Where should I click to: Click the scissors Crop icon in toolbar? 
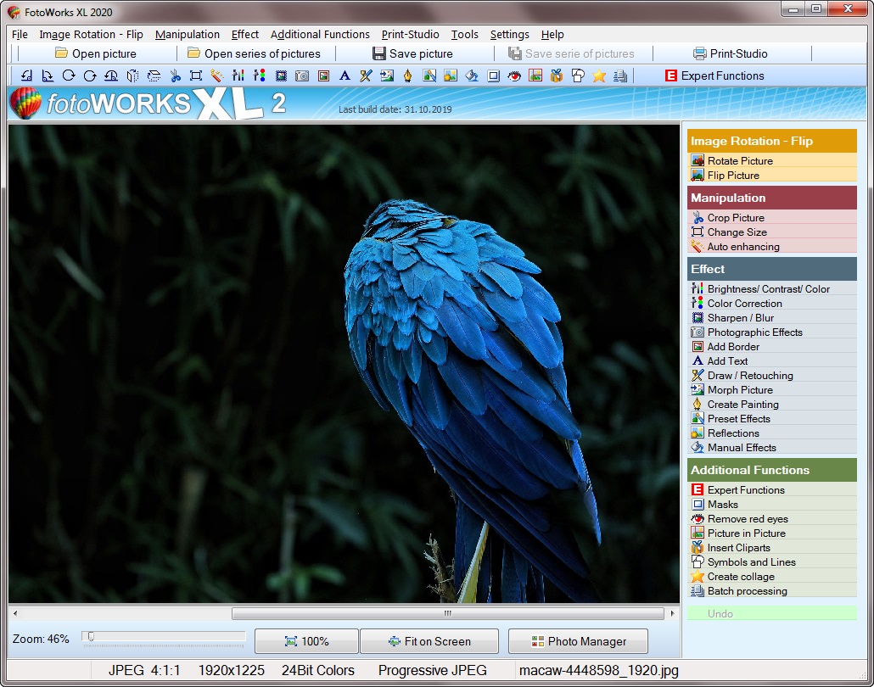coord(175,75)
